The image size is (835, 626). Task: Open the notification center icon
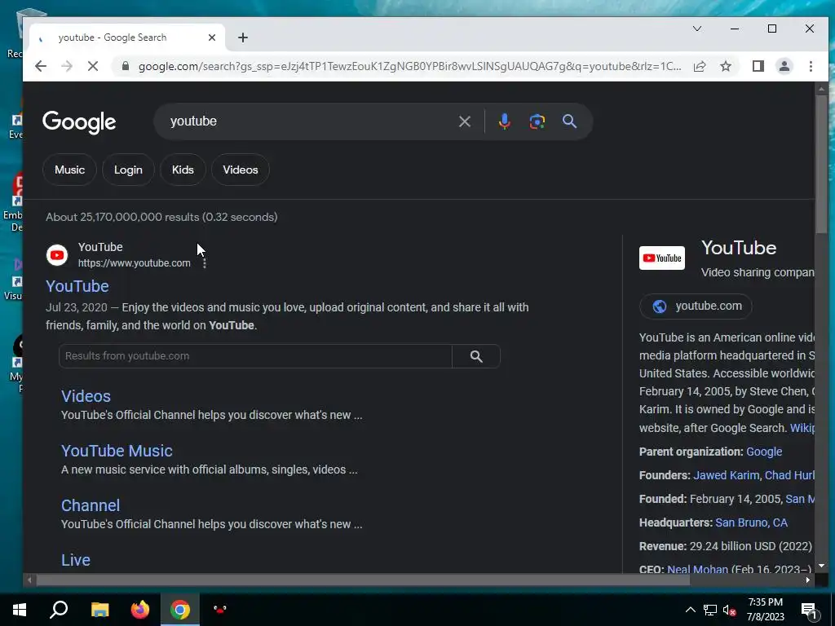click(810, 611)
